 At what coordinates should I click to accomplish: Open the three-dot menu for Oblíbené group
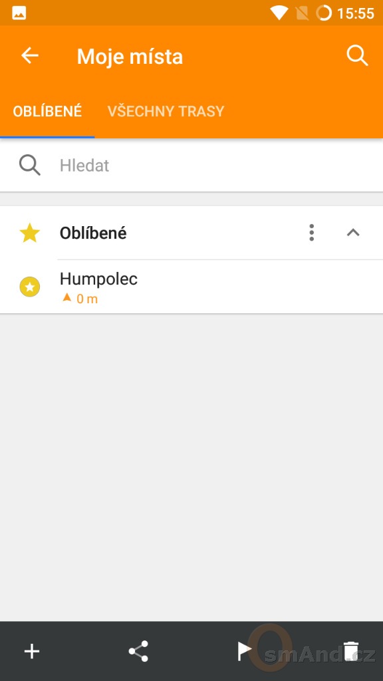pyautogui.click(x=311, y=233)
